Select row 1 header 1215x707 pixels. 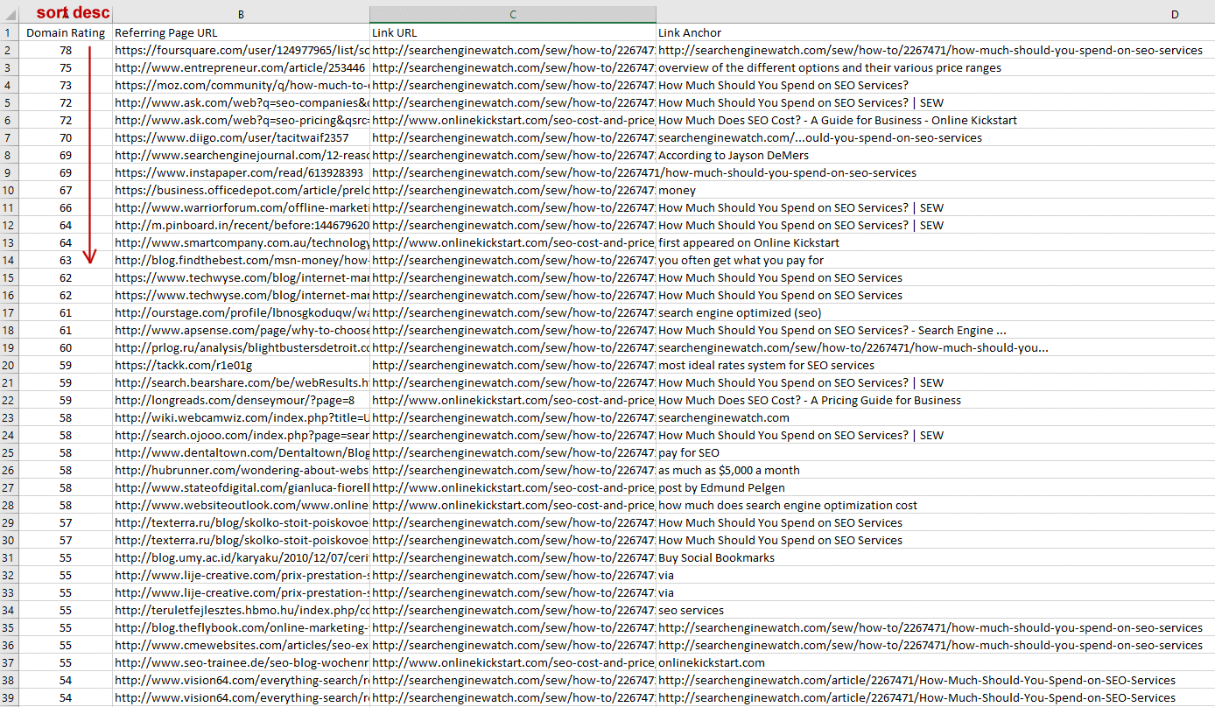point(9,32)
